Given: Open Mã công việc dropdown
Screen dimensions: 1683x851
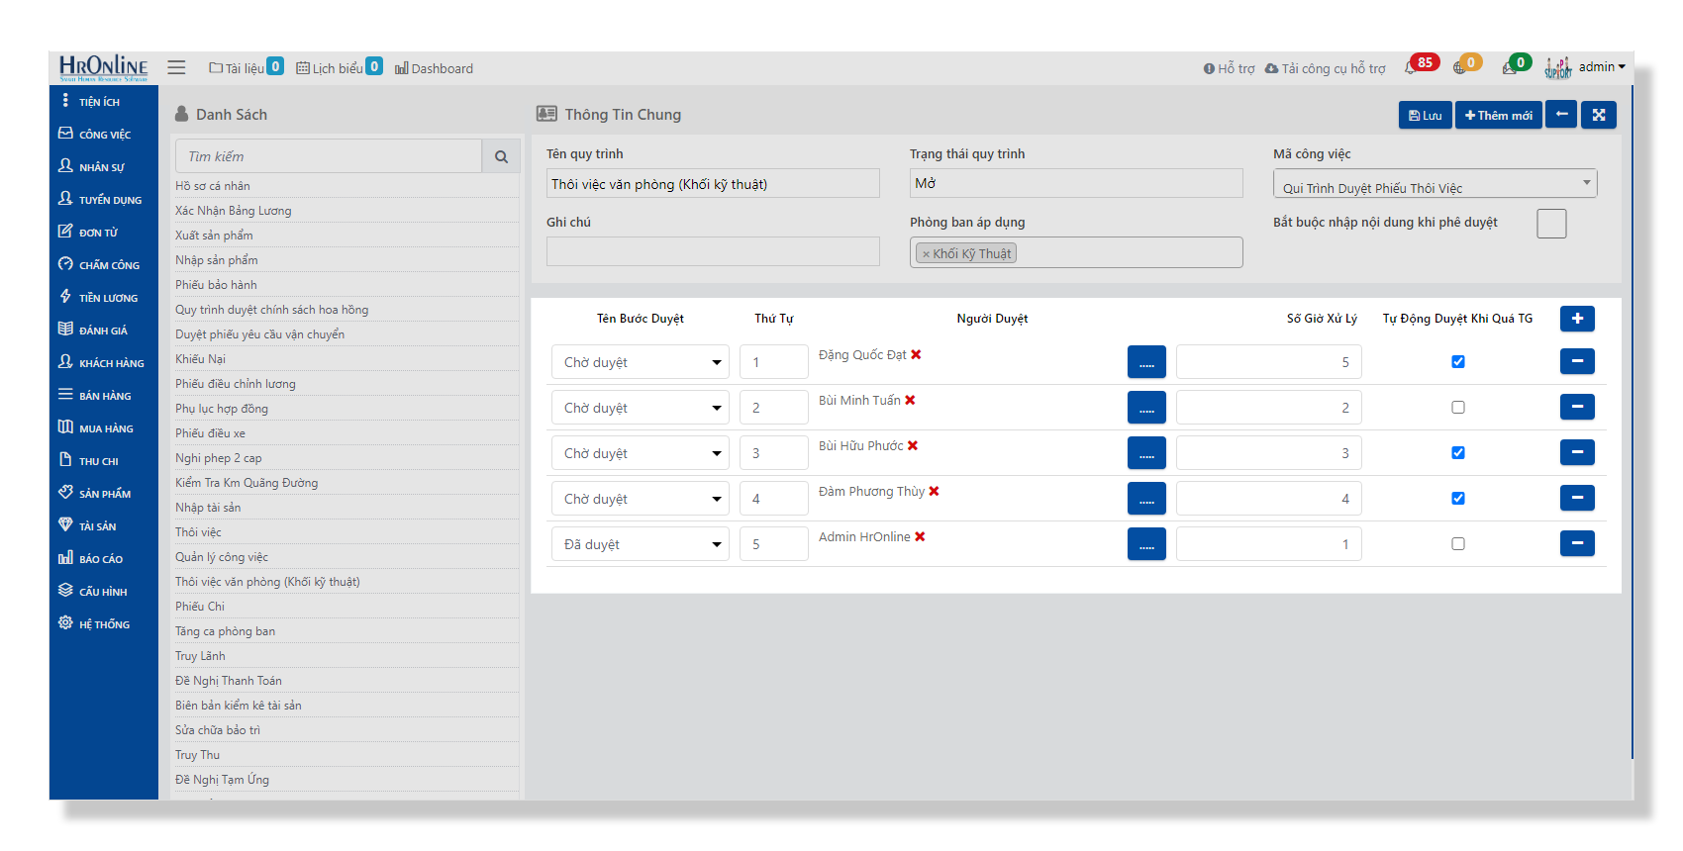Looking at the screenshot, I should (x=1435, y=183).
